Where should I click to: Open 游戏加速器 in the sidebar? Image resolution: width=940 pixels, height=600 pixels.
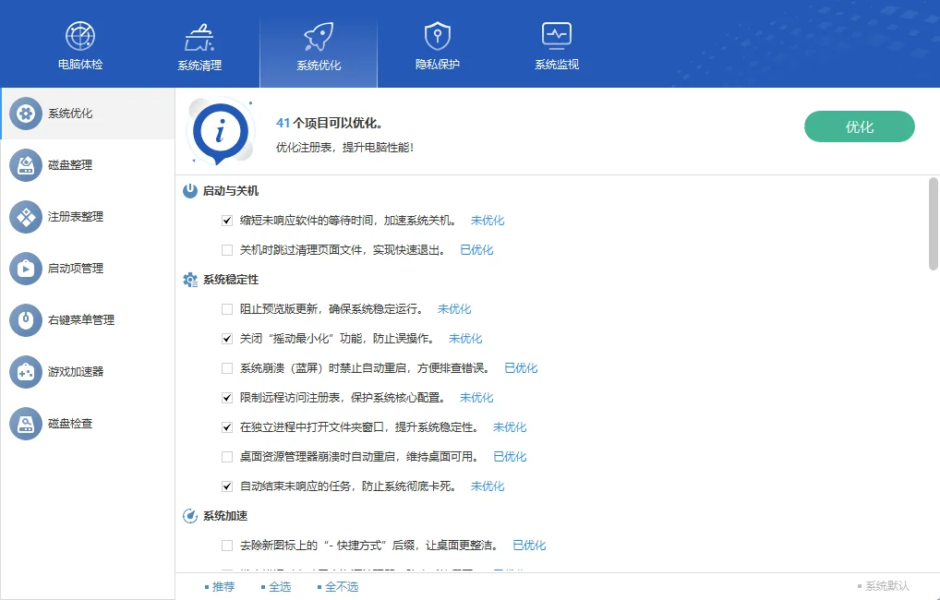click(x=76, y=372)
